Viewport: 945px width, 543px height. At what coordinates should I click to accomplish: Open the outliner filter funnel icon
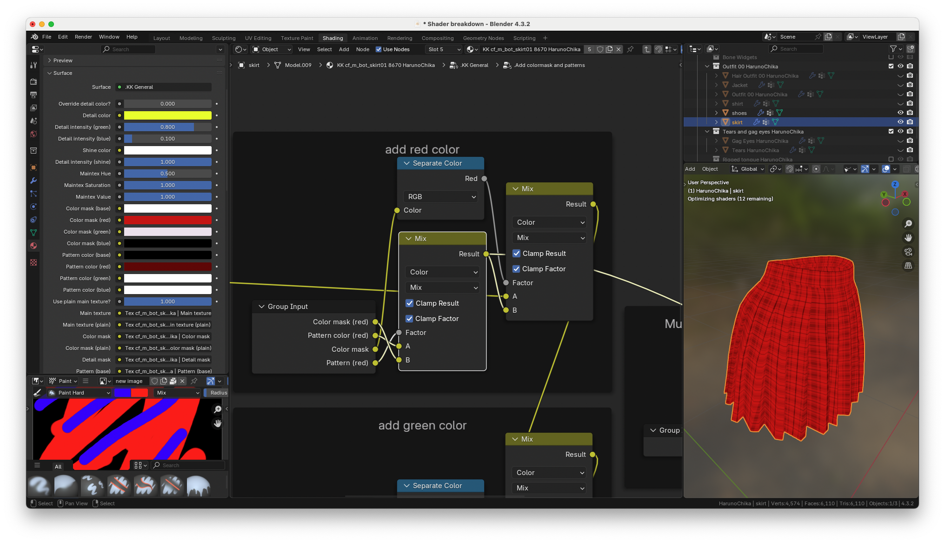tap(893, 49)
